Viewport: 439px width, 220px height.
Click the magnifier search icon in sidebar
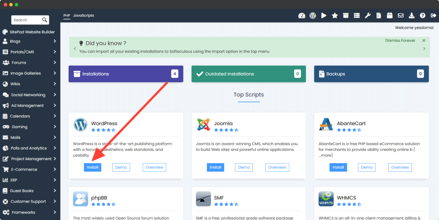click(45, 20)
